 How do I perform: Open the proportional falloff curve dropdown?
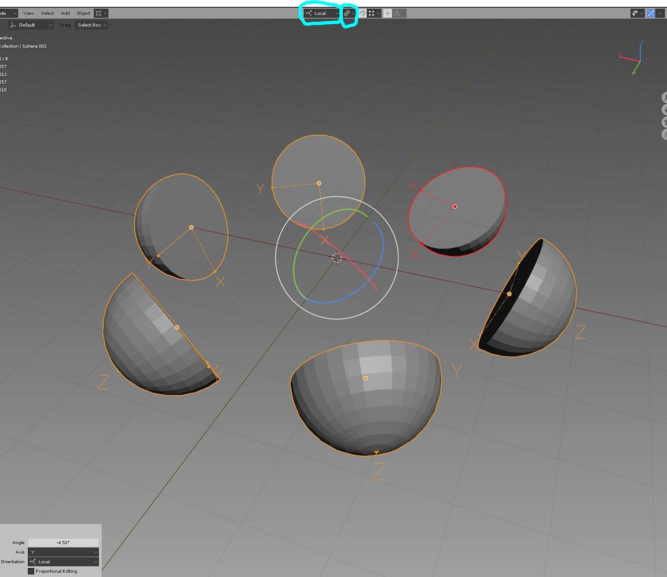tap(399, 13)
